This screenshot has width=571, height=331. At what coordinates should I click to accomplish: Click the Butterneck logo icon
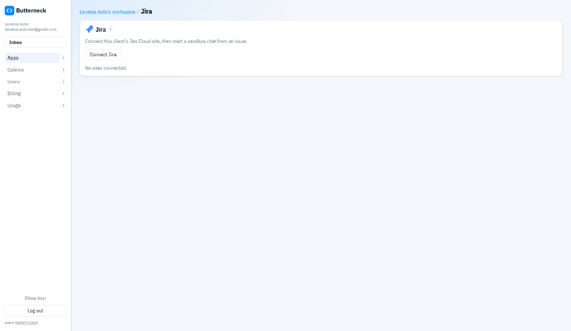(9, 11)
